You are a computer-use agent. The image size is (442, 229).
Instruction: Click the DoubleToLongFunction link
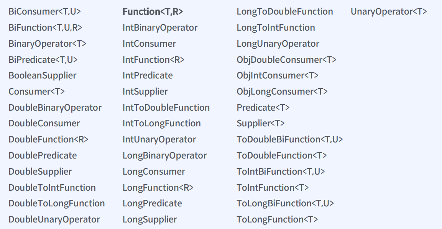[57, 203]
